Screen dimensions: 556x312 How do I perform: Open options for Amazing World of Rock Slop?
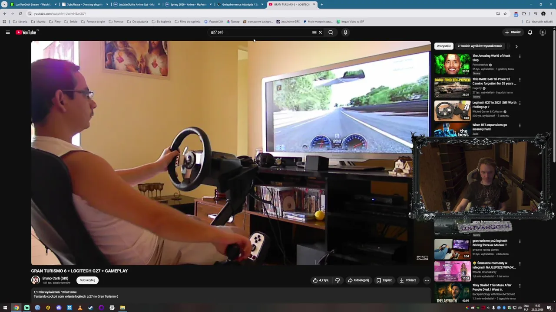pos(520,56)
